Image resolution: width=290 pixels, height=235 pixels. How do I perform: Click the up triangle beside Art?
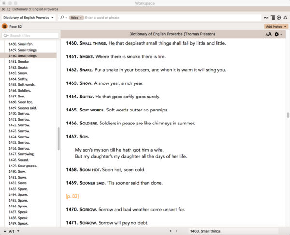(x=5, y=231)
